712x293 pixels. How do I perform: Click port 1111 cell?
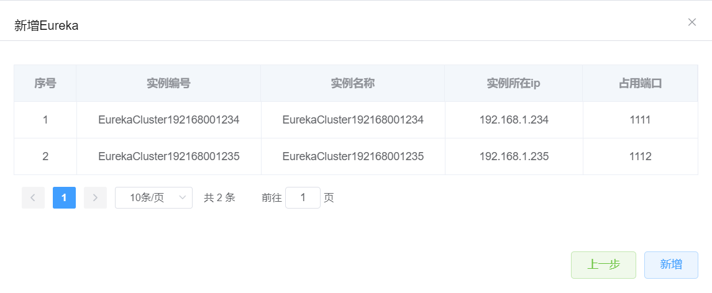641,120
